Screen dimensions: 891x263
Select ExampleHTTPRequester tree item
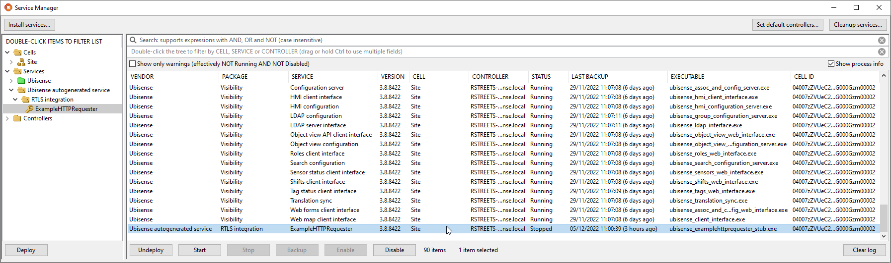pos(66,109)
